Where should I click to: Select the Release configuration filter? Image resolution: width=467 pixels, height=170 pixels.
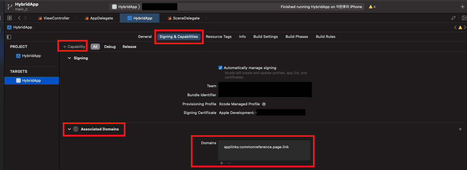pyautogui.click(x=129, y=47)
